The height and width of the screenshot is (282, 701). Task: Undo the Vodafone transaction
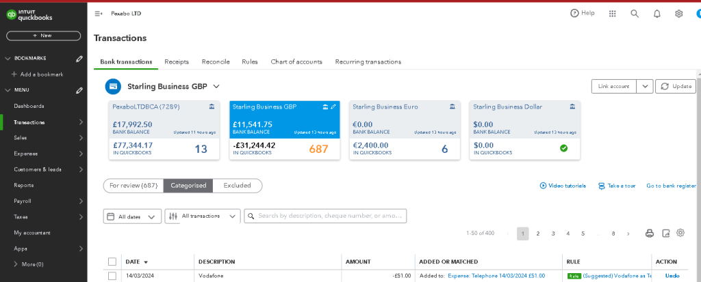click(672, 276)
